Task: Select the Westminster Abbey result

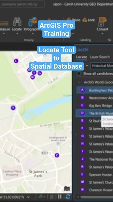Action: click(x=95, y=98)
